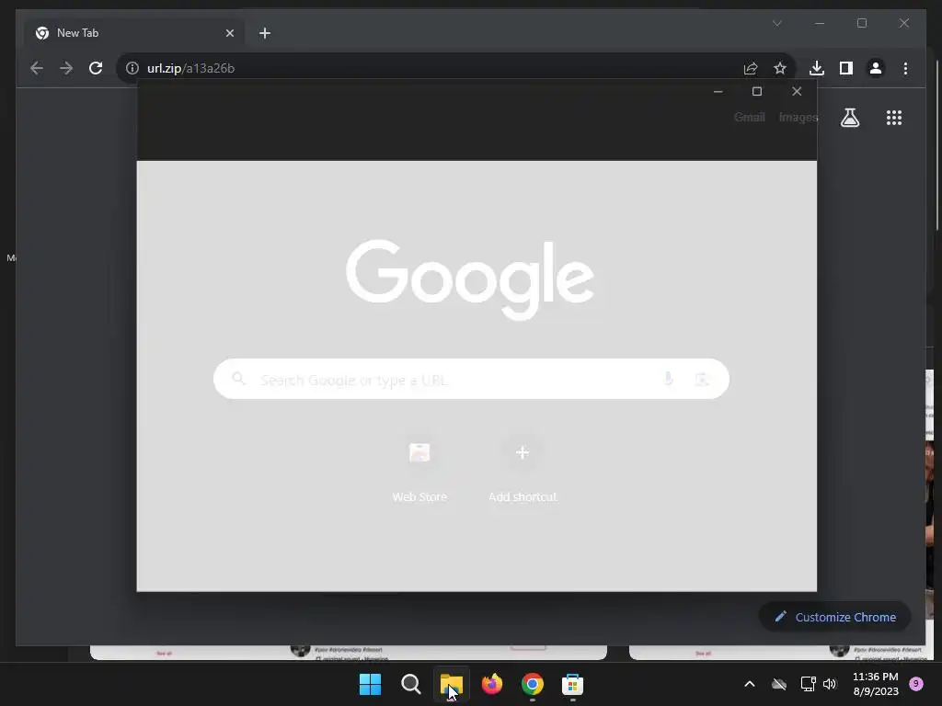Toggle the Chrome side panel icon

click(846, 68)
